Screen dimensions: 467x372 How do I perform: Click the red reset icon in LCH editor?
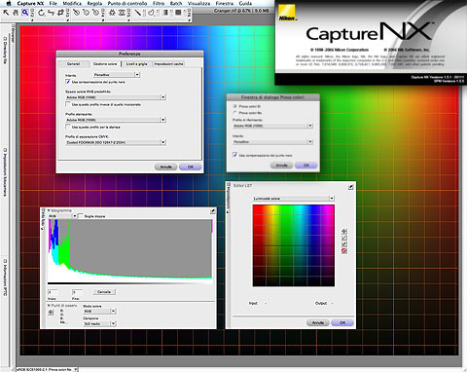click(344, 251)
